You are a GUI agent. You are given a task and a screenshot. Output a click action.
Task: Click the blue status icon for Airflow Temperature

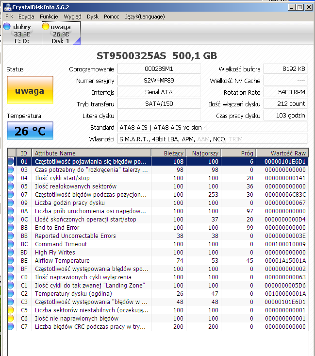coord(11,260)
